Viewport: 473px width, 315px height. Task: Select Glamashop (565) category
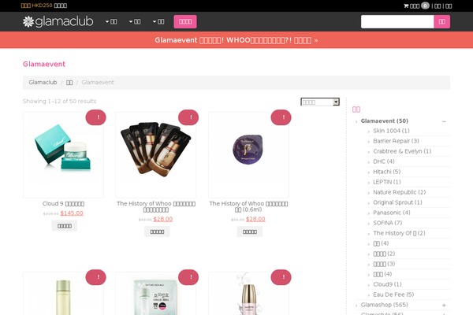[385, 305]
